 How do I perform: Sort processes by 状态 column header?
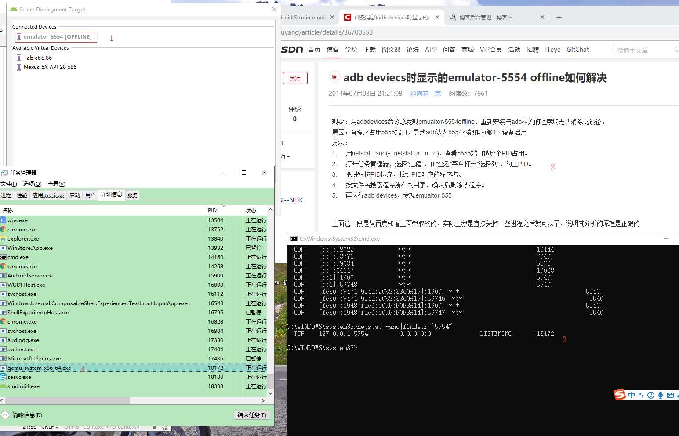tap(255, 210)
